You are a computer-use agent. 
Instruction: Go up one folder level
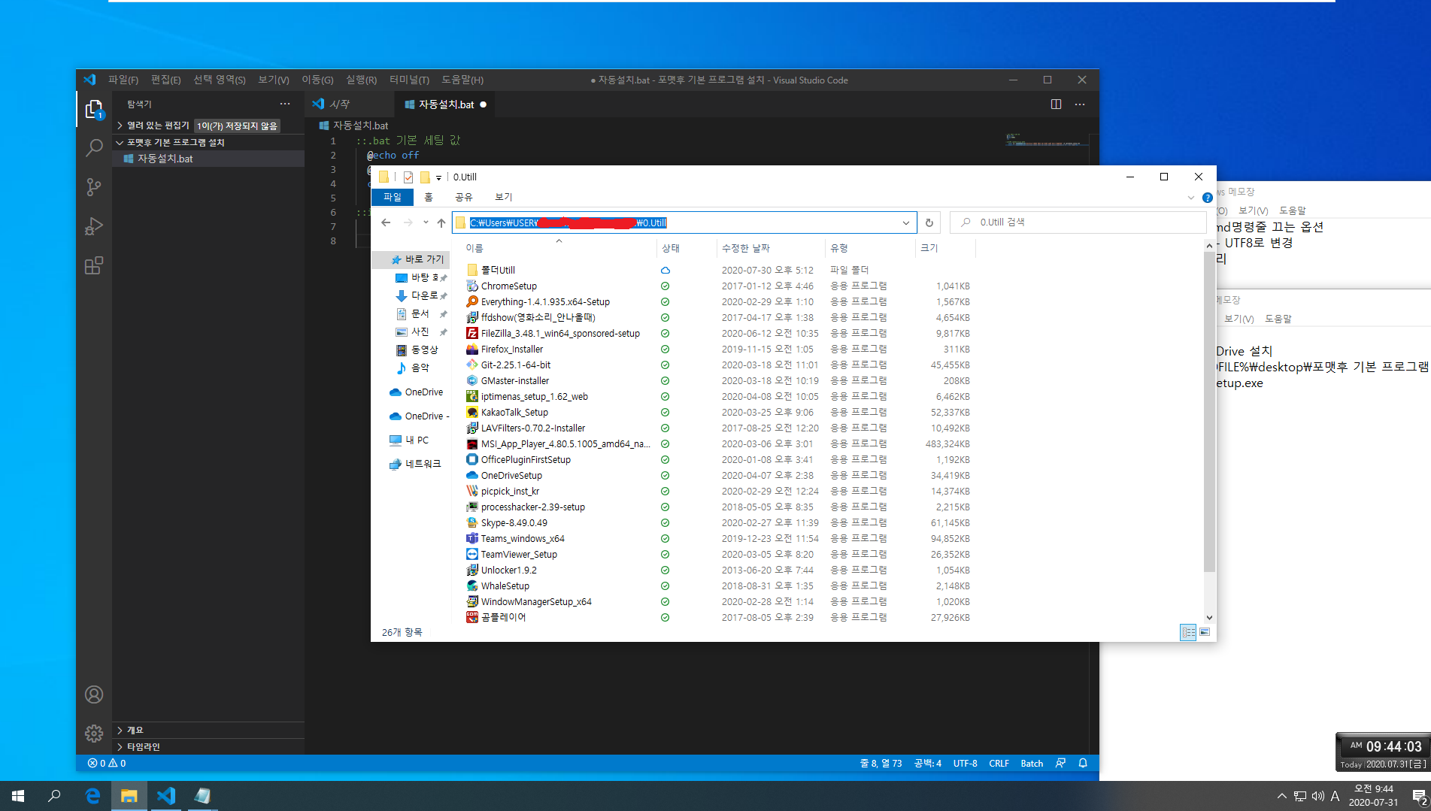pos(441,222)
